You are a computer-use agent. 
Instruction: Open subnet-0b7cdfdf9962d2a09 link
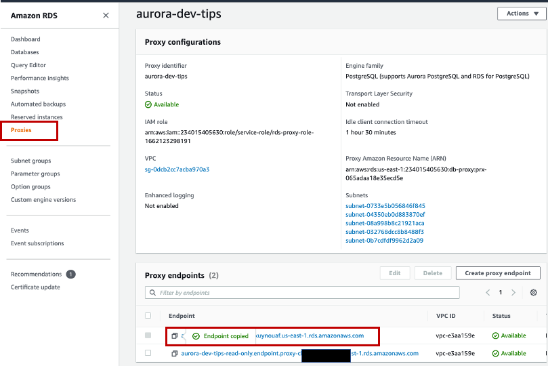point(385,241)
